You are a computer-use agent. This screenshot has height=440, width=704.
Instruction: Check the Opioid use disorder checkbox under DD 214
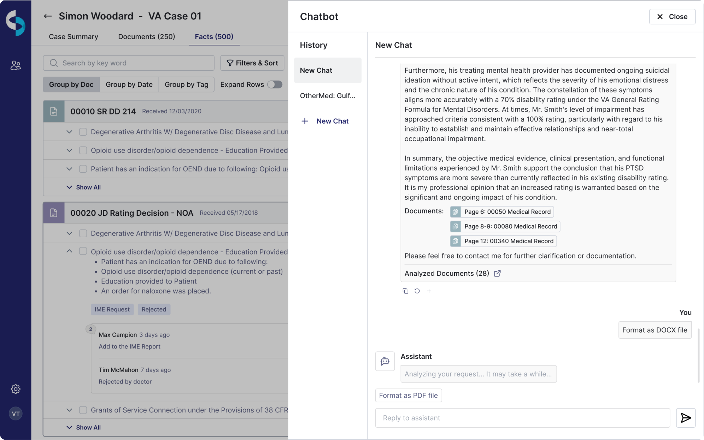(83, 150)
